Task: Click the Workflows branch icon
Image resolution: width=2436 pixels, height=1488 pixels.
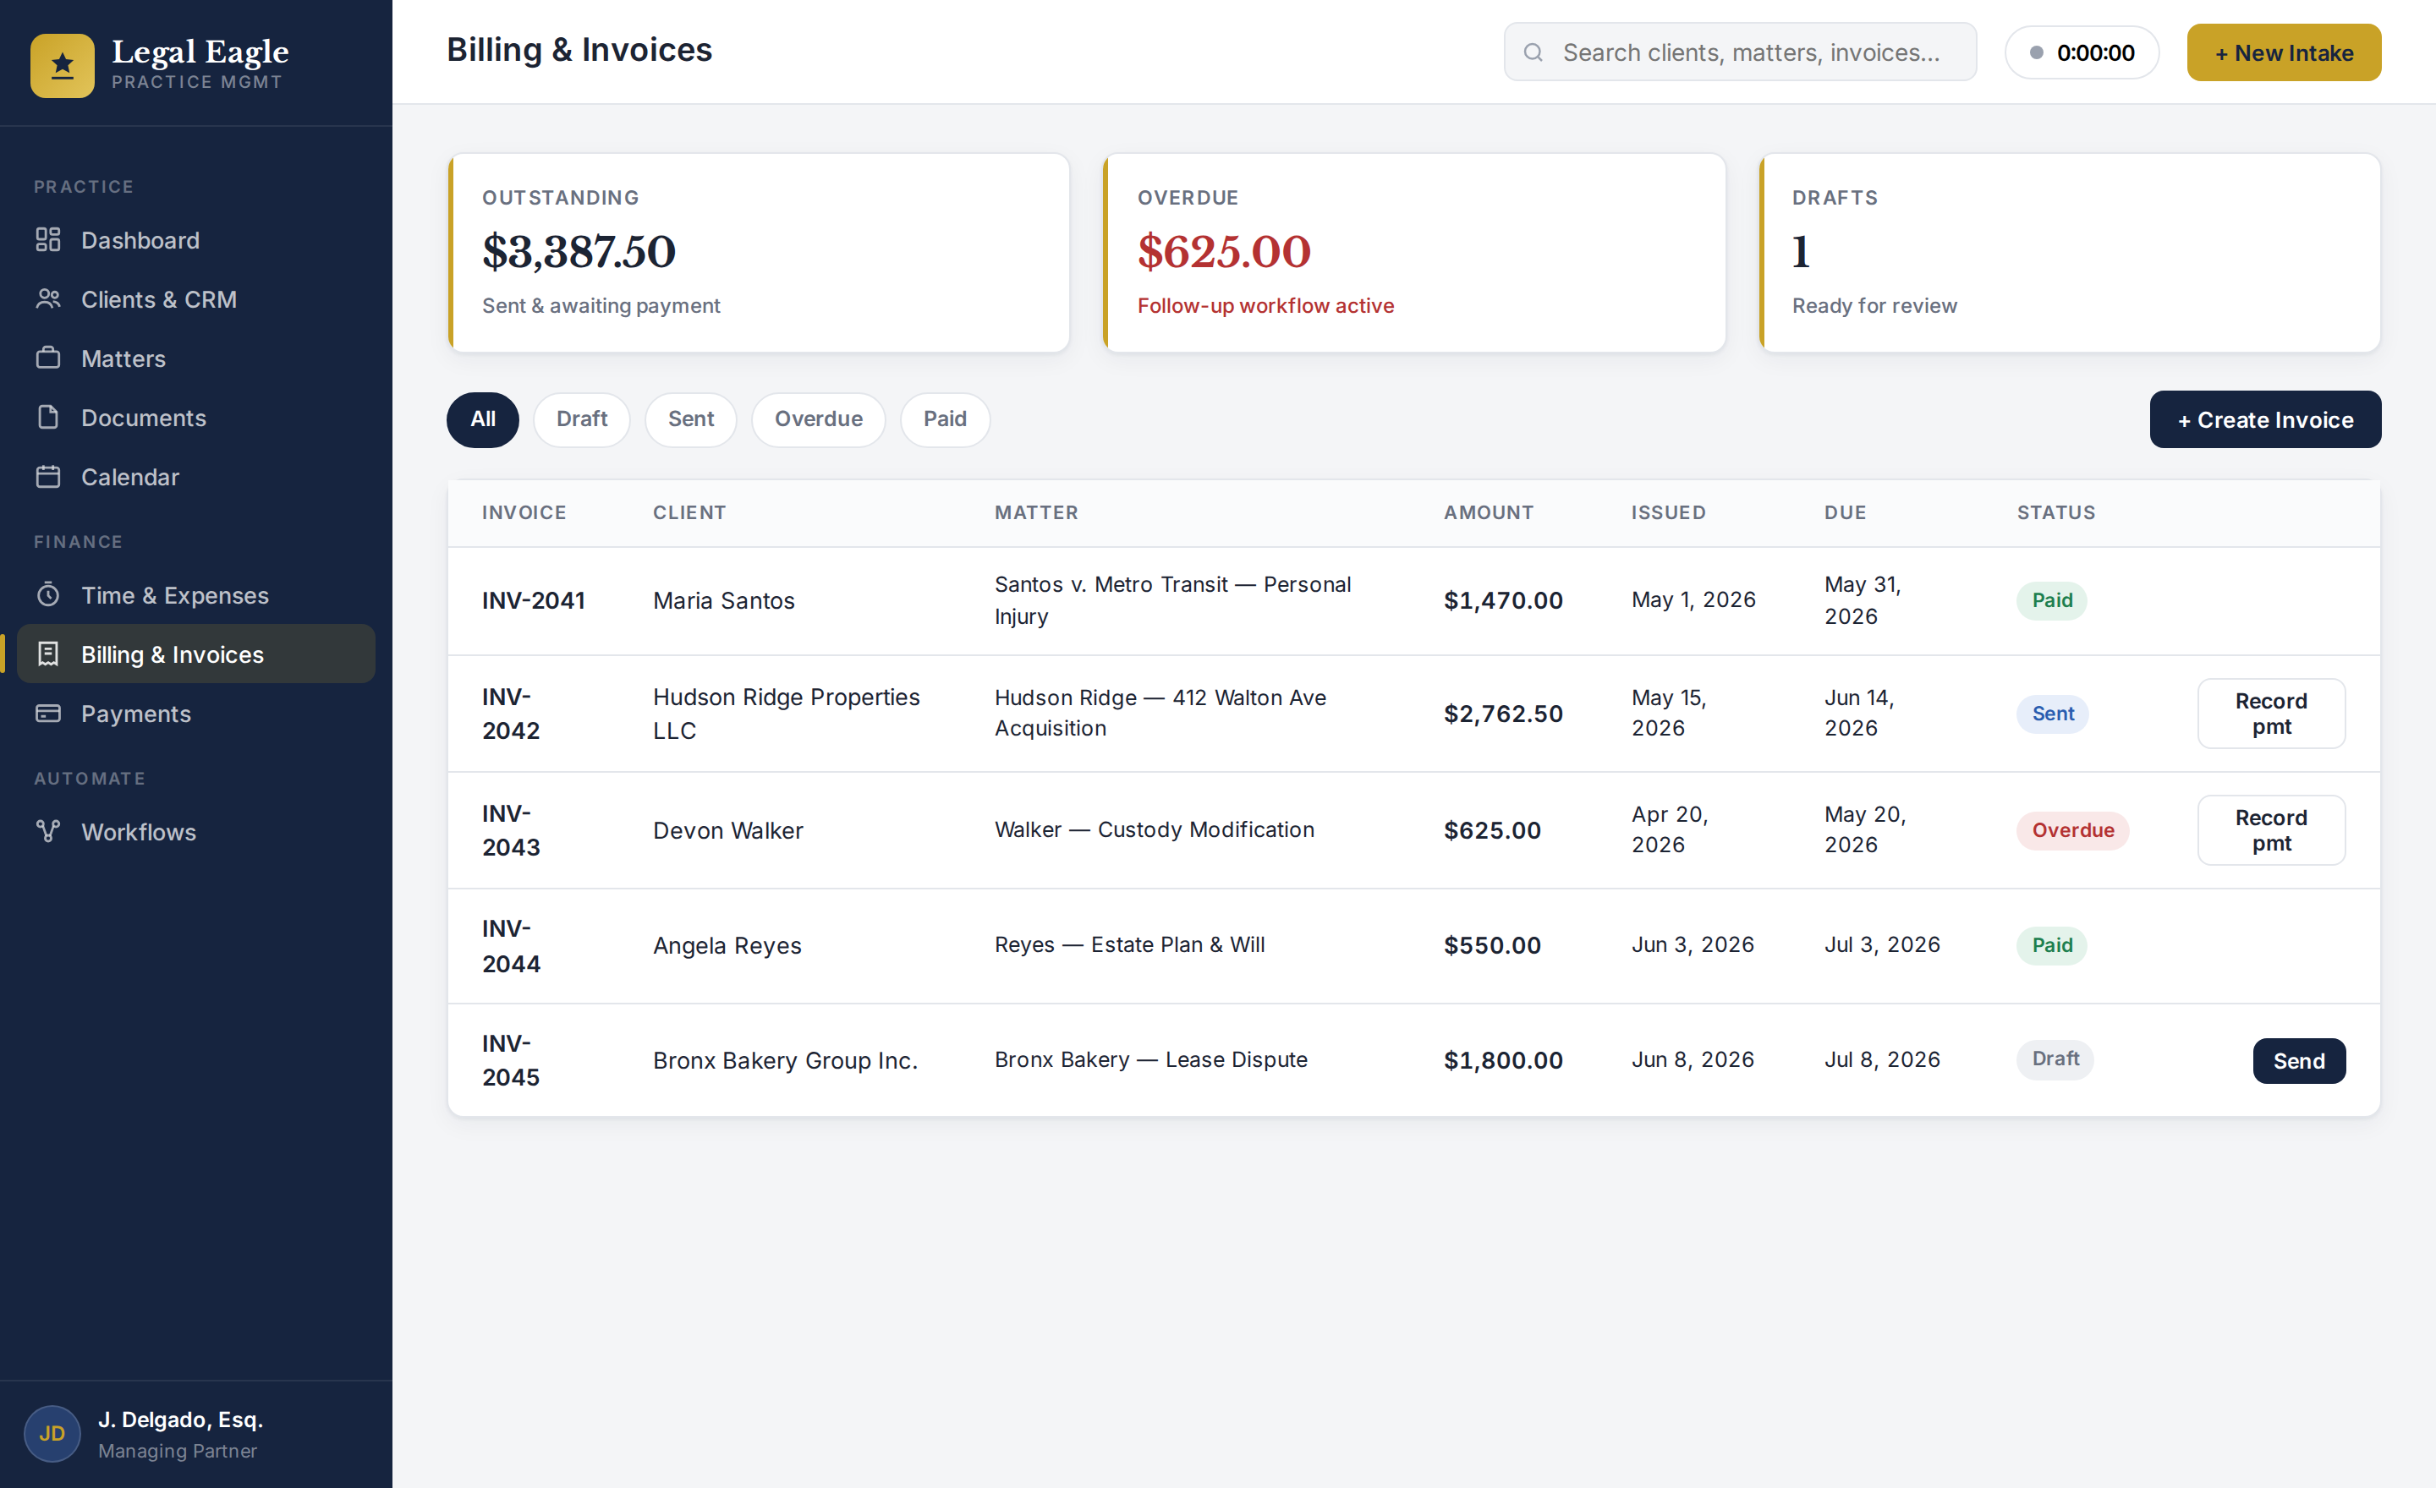Action: 47,832
